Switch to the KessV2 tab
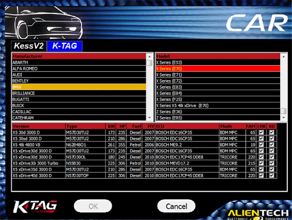 click(x=29, y=46)
